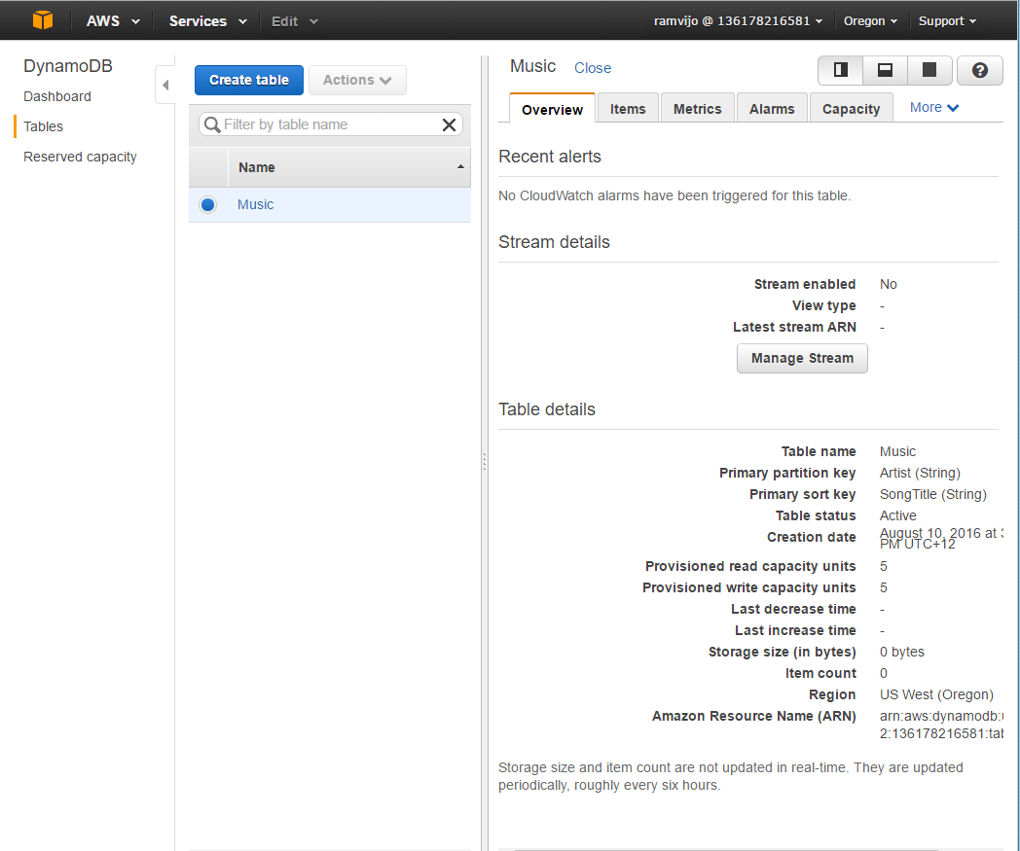Screen dimensions: 1020x851
Task: Switch to full-screen details panel layout
Action: 929,70
